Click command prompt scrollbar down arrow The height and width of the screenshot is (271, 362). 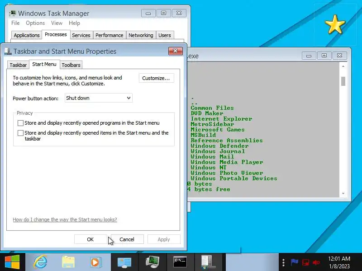pyautogui.click(x=343, y=194)
